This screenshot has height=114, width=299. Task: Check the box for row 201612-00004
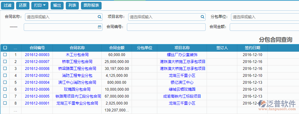5,82
